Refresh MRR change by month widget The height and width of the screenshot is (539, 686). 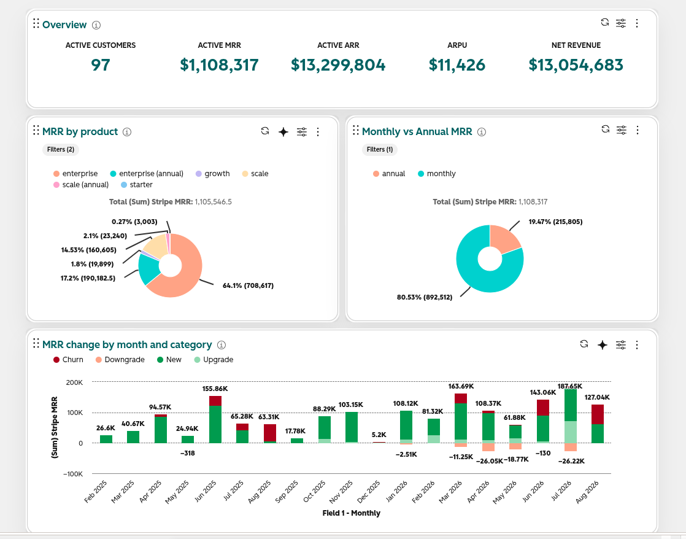coord(584,344)
